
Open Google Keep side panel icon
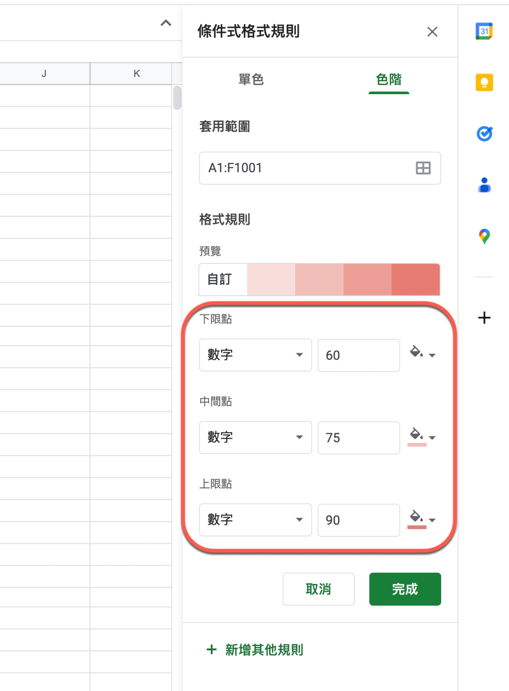pos(484,82)
